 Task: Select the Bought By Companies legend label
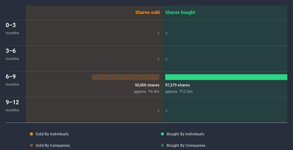click(x=186, y=145)
